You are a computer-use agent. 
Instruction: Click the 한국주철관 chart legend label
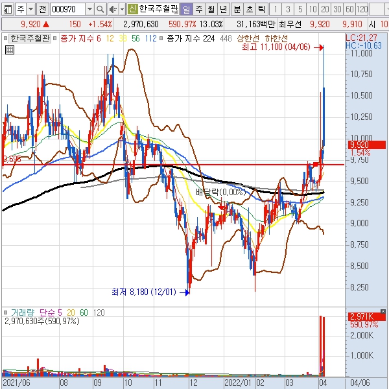click(x=30, y=38)
